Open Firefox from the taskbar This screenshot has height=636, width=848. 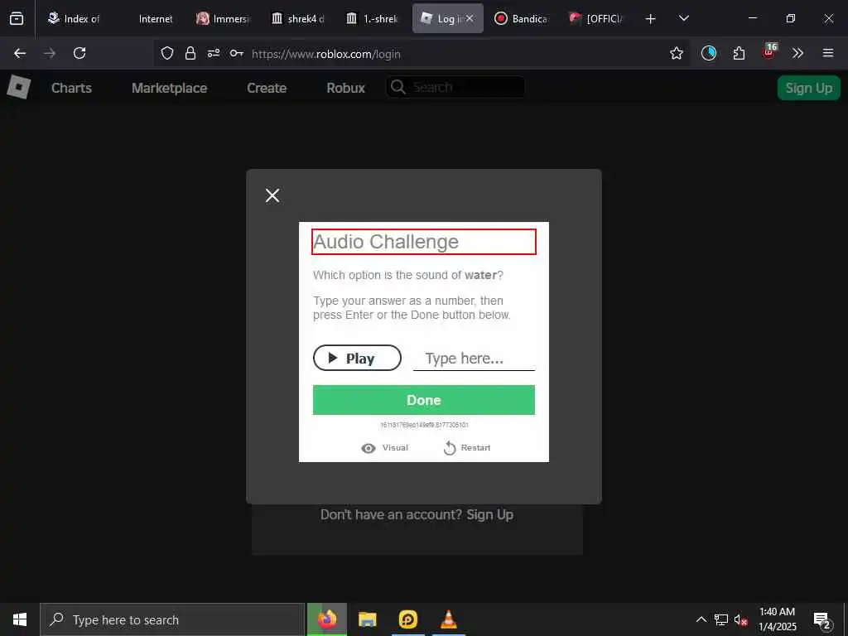point(326,619)
